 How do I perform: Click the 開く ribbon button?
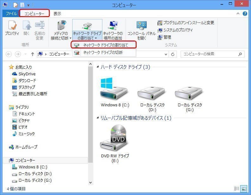pyautogui.click(x=27, y=28)
